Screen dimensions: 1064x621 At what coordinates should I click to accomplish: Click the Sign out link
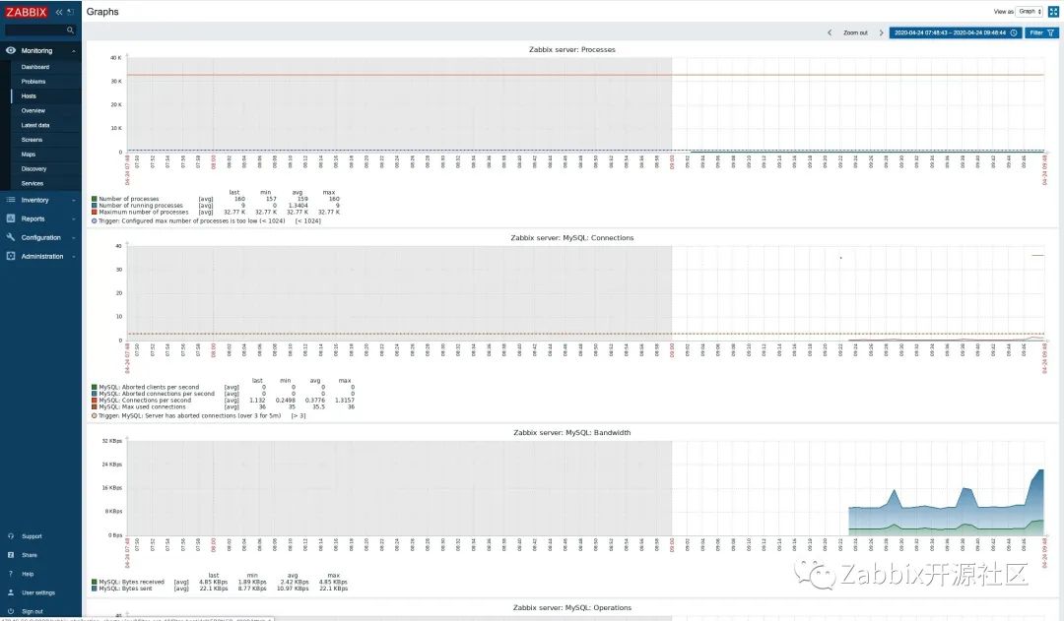(x=32, y=611)
